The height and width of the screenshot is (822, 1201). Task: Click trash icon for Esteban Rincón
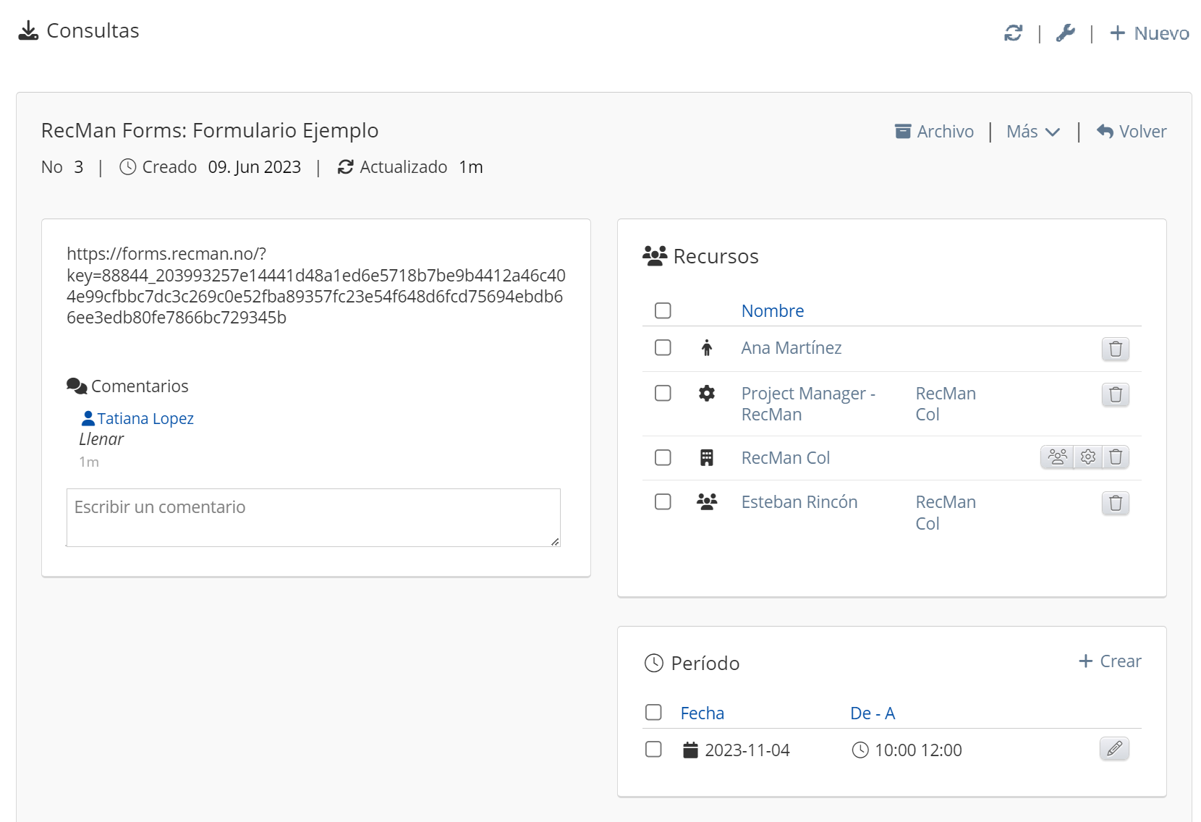1115,503
